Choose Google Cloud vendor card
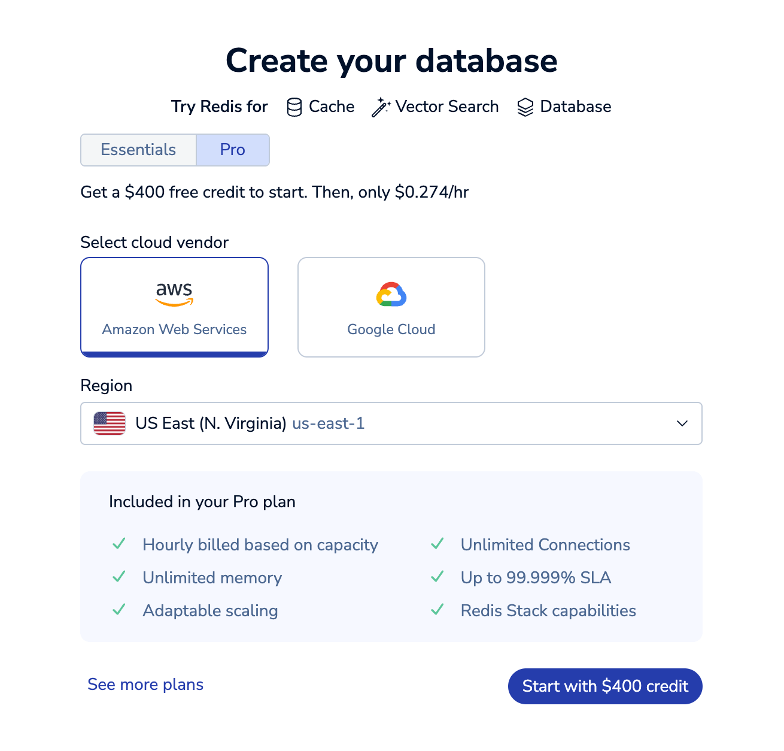784x751 pixels. (391, 307)
